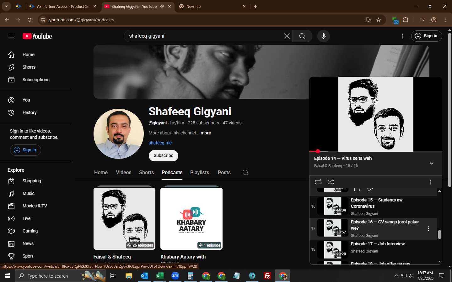Reload the page
This screenshot has height=282, width=452.
[30, 20]
